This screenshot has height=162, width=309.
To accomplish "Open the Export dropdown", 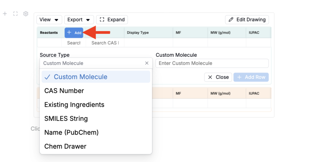I will click(79, 20).
